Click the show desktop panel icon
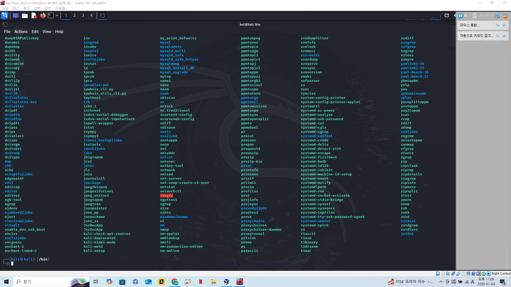The height and width of the screenshot is (287, 511). coord(16,15)
